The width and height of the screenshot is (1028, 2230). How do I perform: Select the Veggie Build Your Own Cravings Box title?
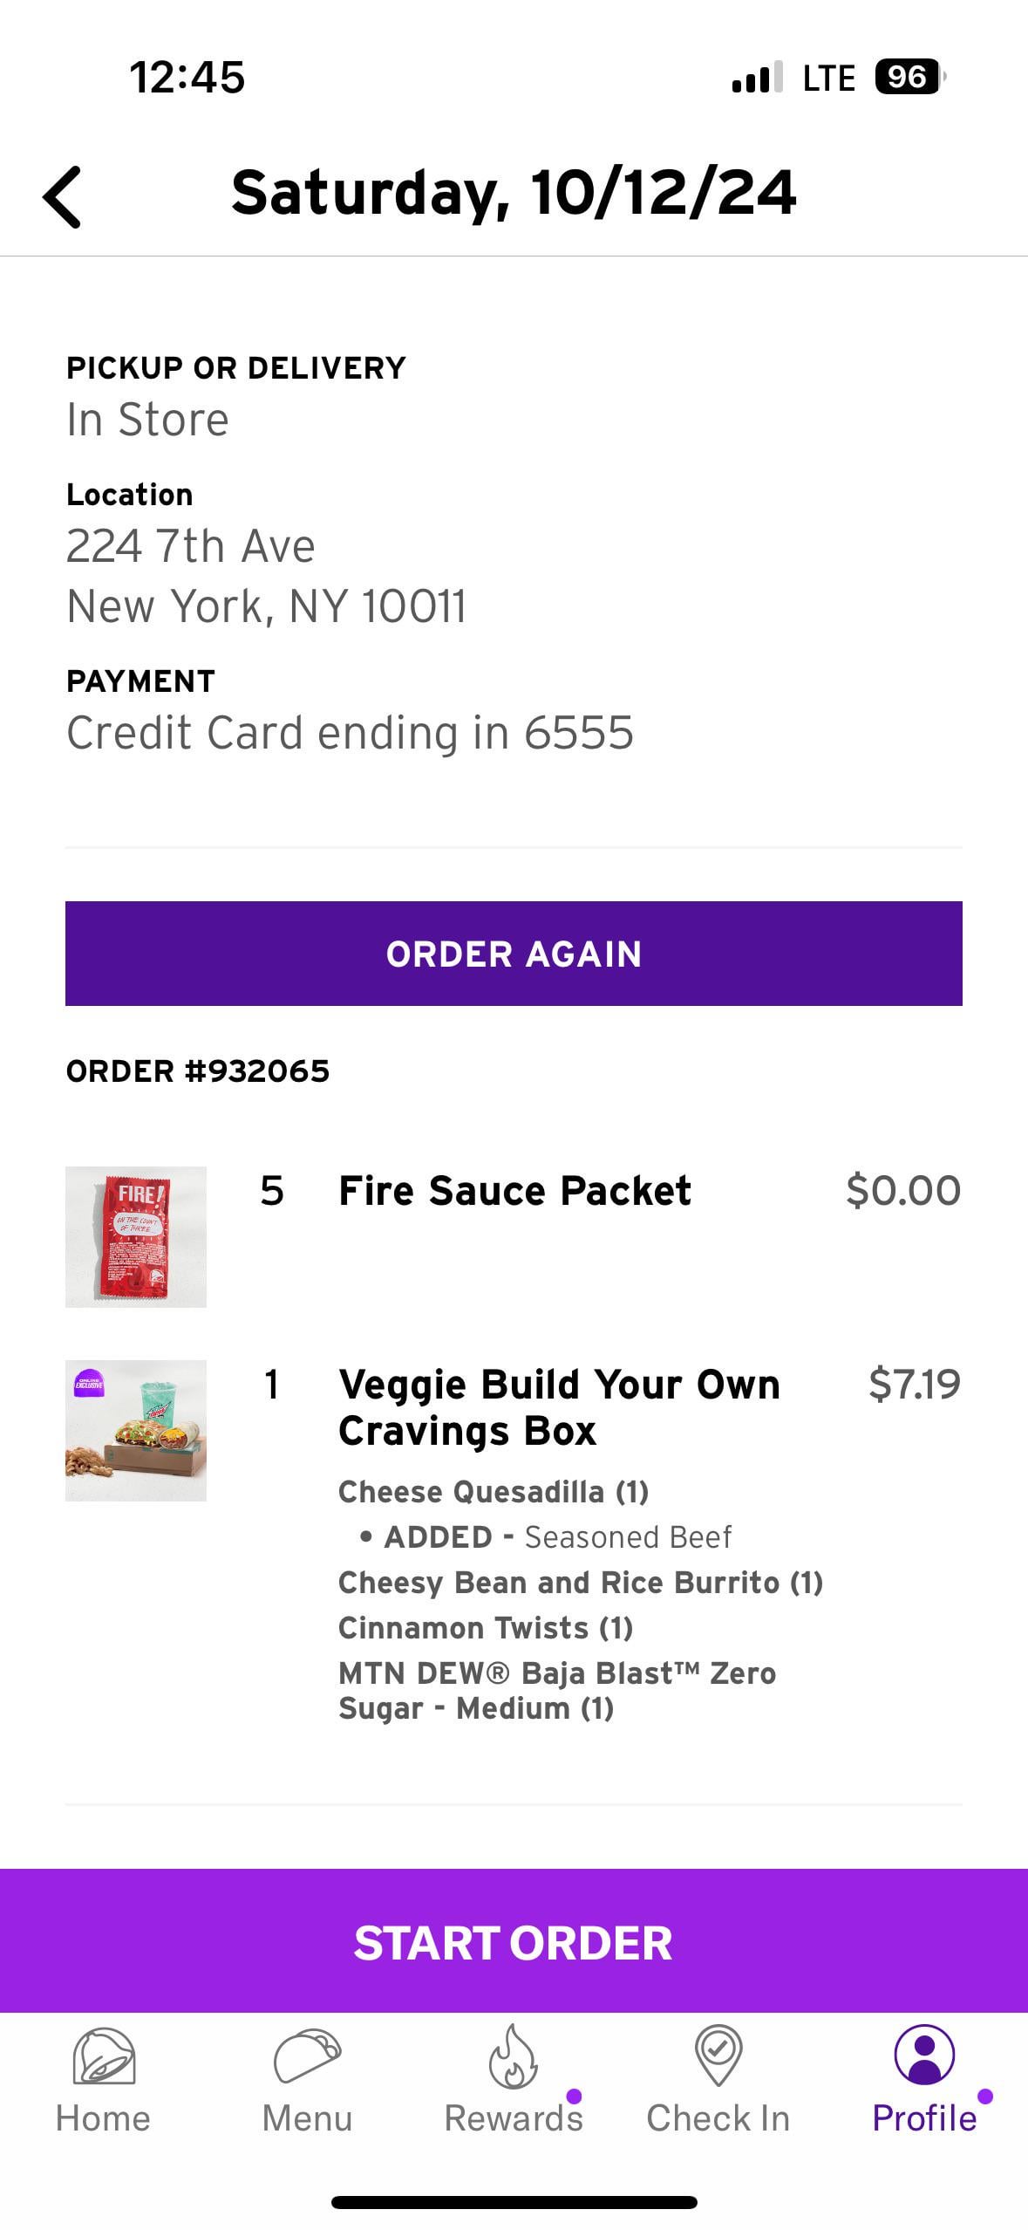click(558, 1407)
